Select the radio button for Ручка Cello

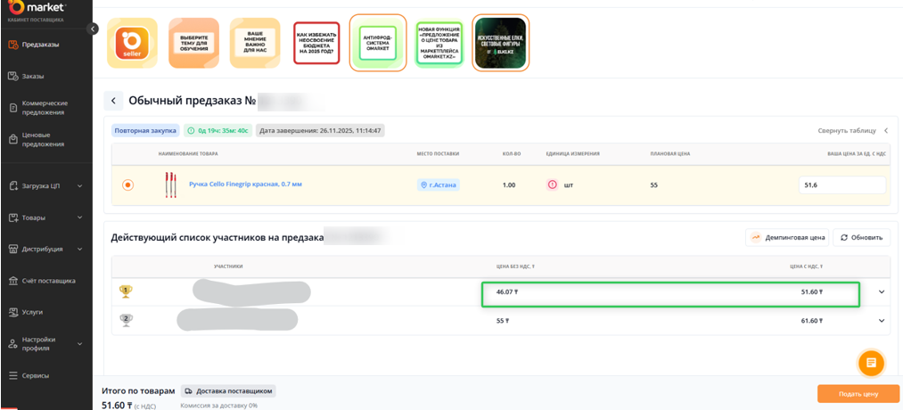pos(127,184)
